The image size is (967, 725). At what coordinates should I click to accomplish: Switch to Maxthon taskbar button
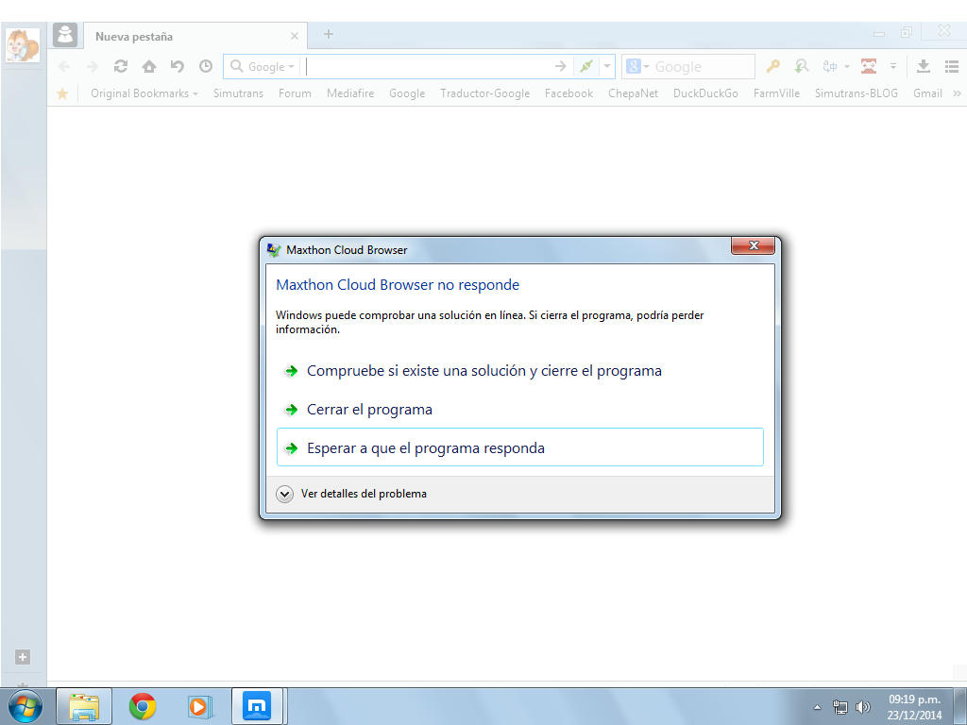click(x=257, y=706)
